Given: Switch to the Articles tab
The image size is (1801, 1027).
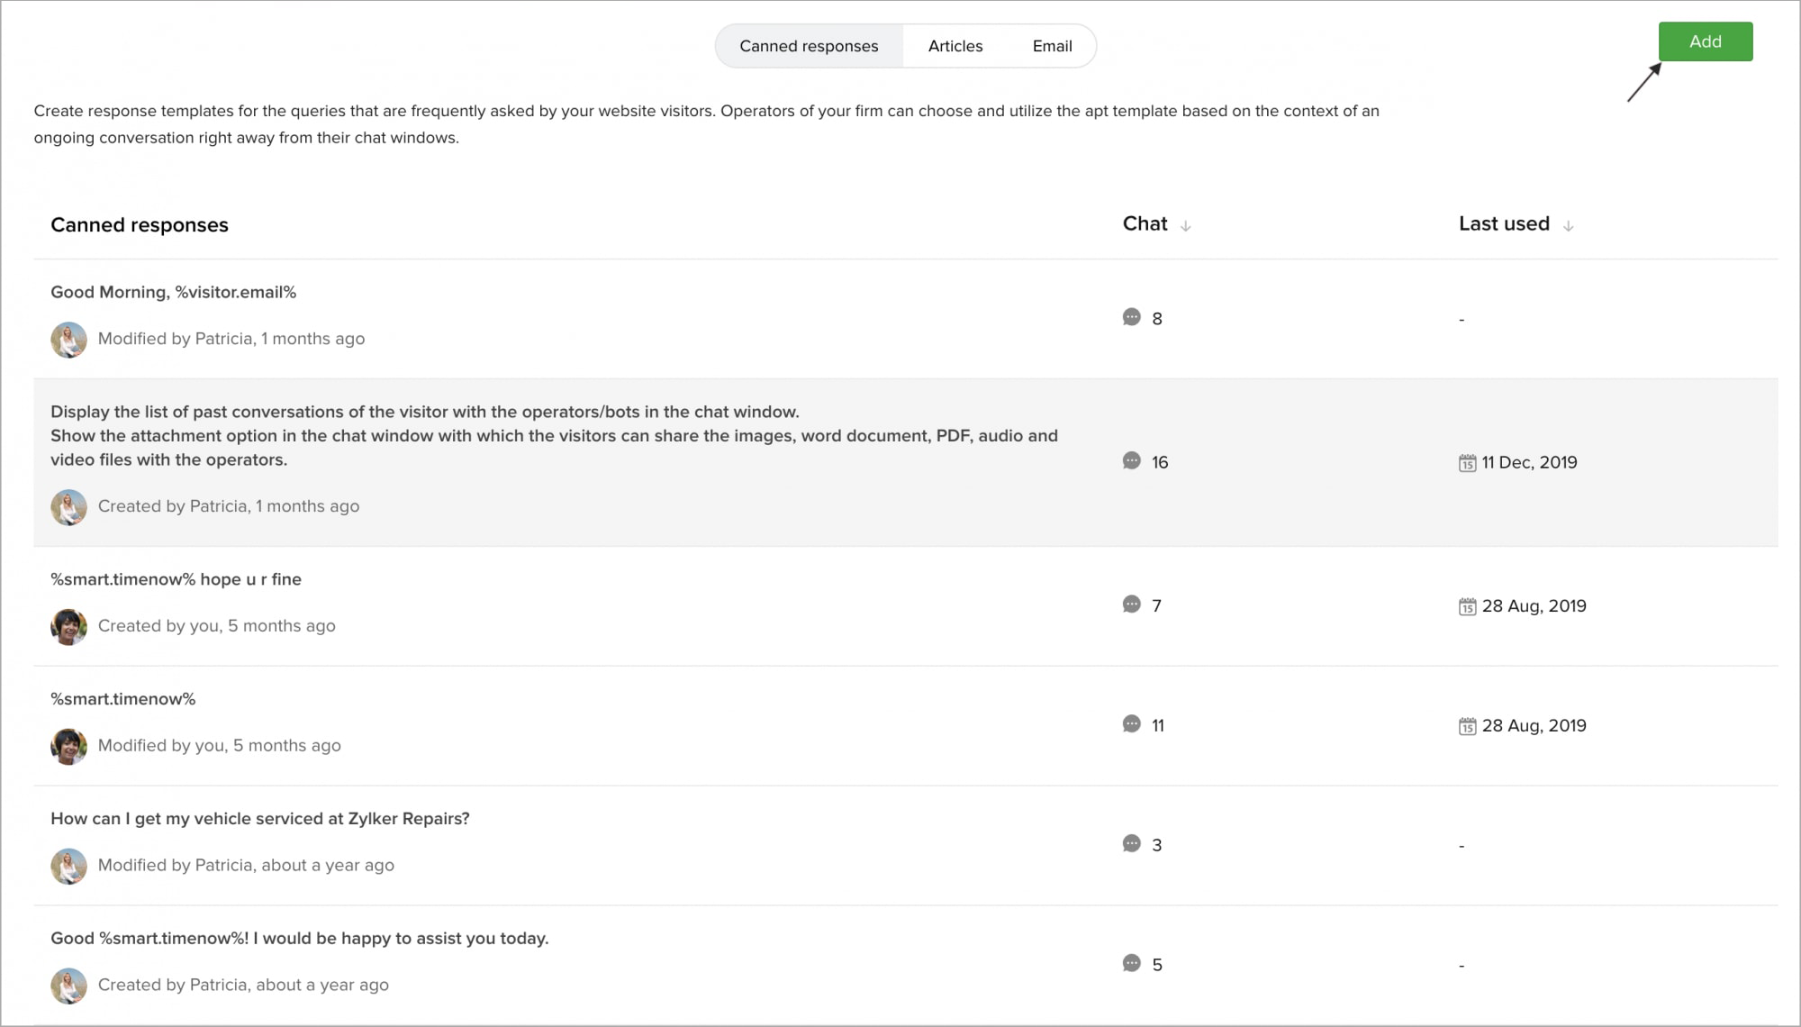Looking at the screenshot, I should coord(955,46).
